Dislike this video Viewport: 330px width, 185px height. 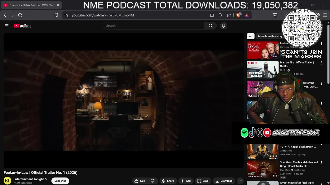click(x=153, y=181)
